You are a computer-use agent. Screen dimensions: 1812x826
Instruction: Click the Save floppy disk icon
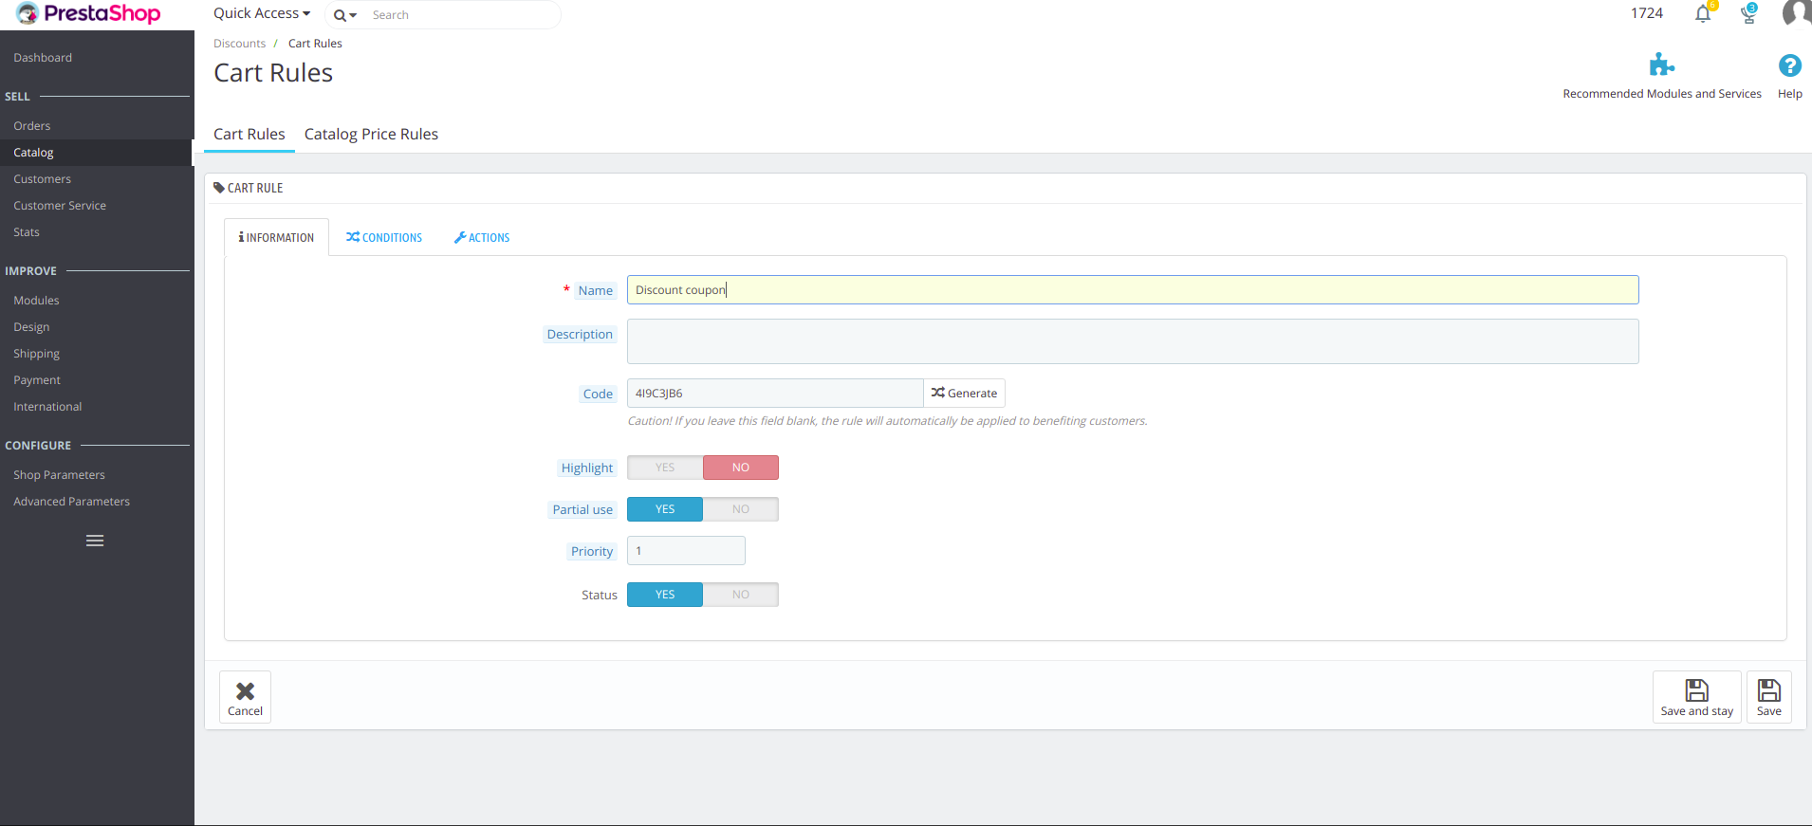coord(1768,691)
